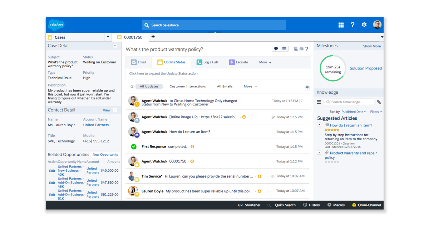Click the milestone countdown progress ring
This screenshot has width=429, height=228.
pos(333,68)
